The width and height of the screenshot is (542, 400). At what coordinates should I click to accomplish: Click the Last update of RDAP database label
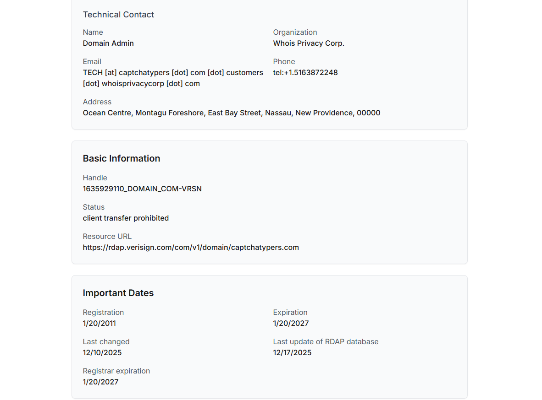tap(326, 342)
